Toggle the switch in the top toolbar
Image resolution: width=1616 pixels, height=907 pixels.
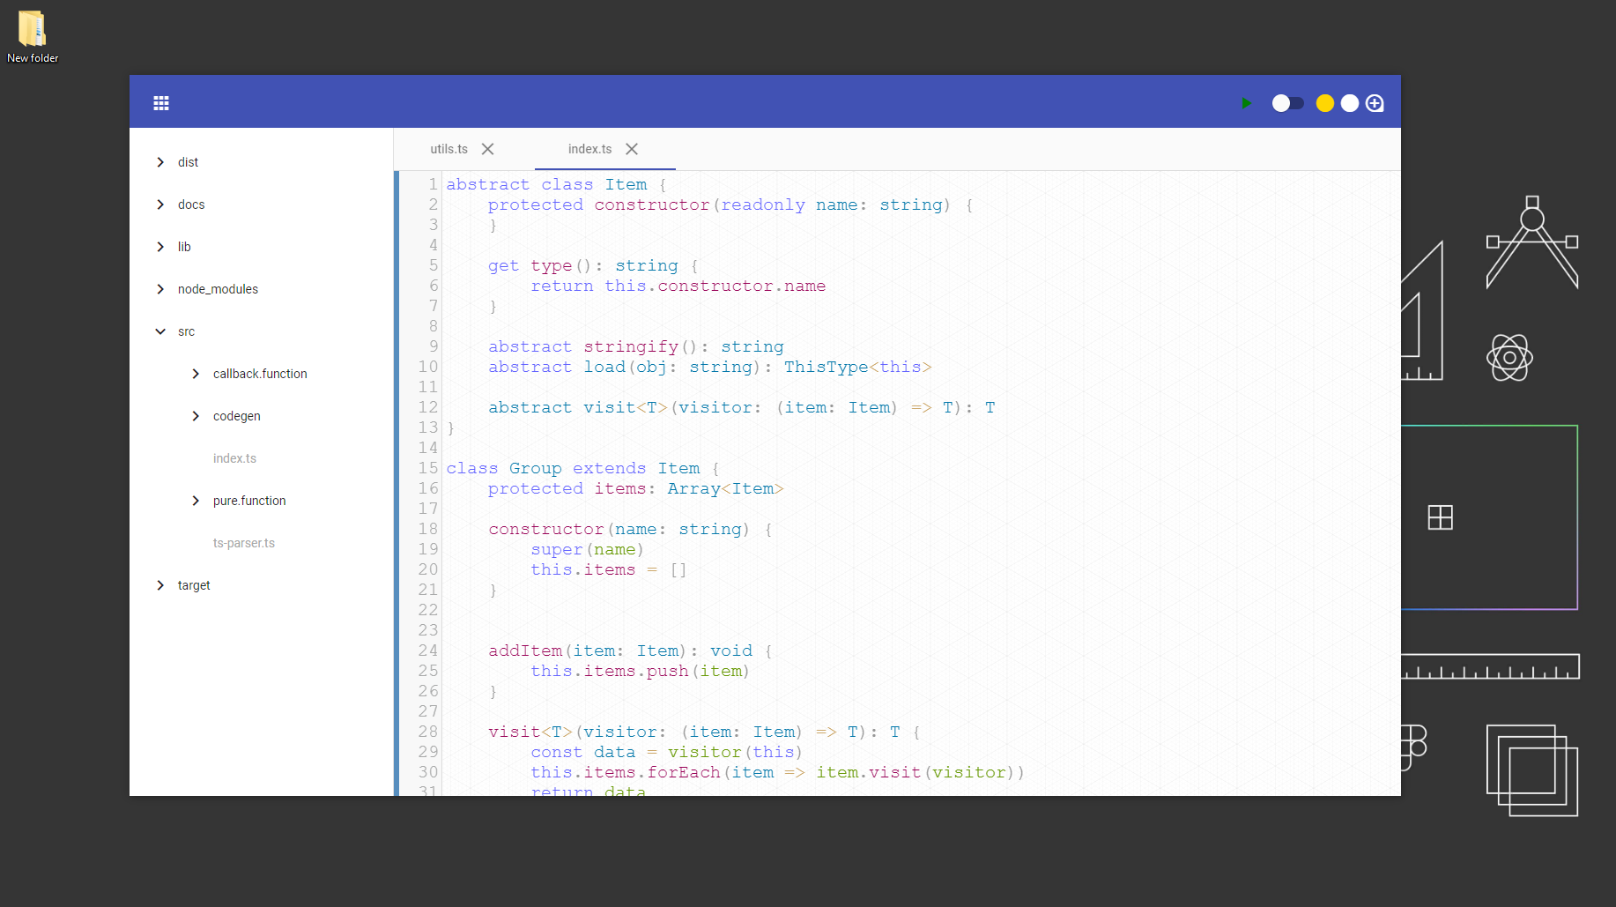(x=1287, y=103)
